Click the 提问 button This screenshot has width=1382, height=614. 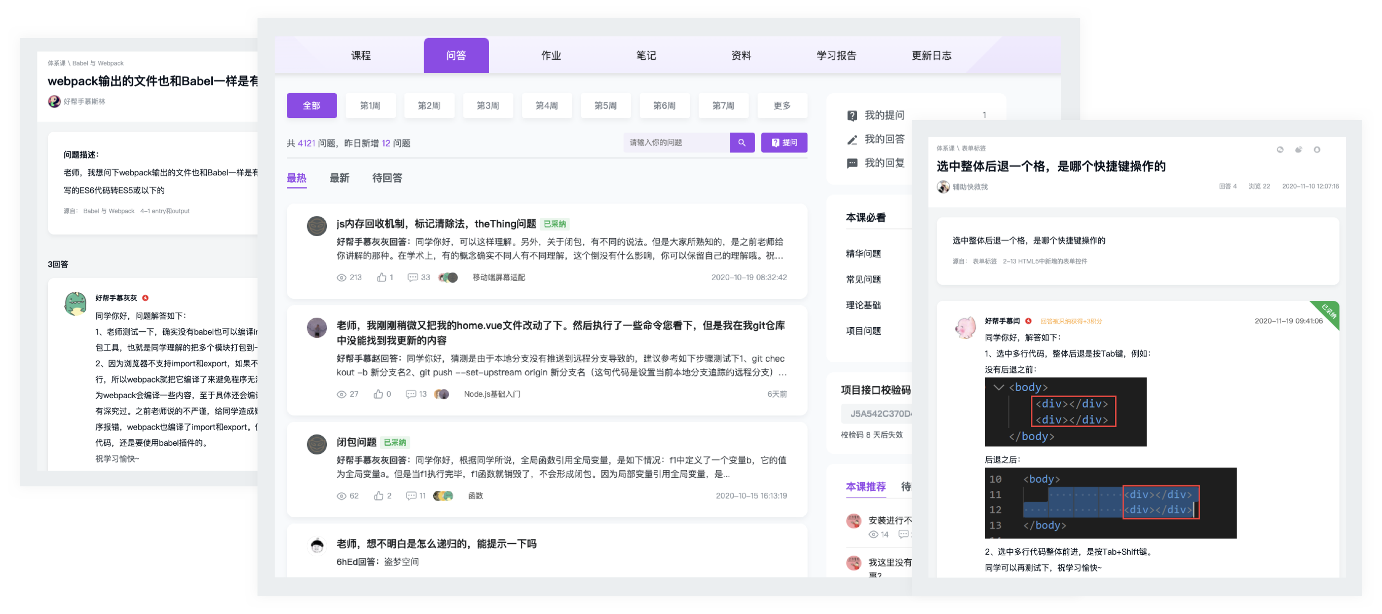(784, 143)
